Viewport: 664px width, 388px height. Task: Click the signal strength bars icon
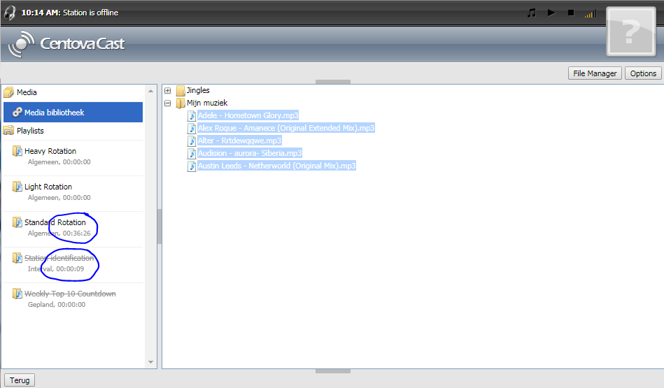point(591,14)
